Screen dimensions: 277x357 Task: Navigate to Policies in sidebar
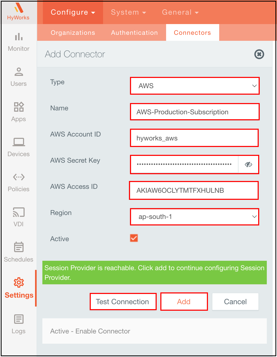pos(19,182)
